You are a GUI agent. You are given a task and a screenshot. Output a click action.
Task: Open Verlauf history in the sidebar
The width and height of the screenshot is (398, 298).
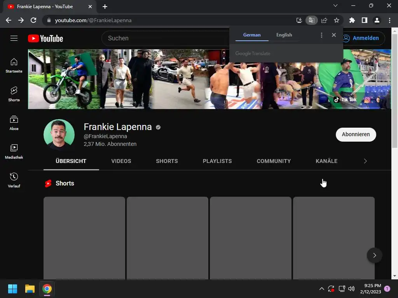[14, 180]
